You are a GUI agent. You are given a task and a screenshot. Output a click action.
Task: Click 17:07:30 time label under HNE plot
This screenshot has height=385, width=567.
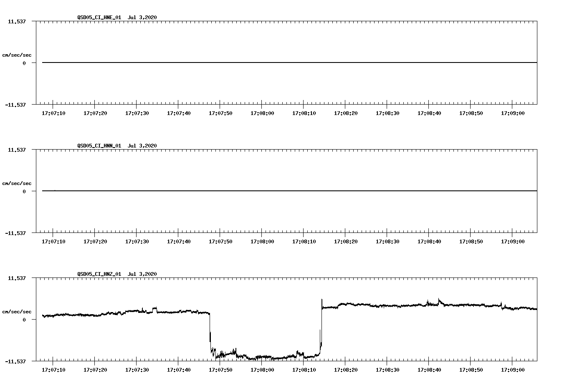137,113
